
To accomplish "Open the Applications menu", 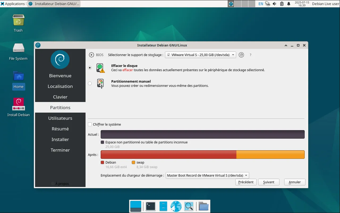I will tap(13, 4).
